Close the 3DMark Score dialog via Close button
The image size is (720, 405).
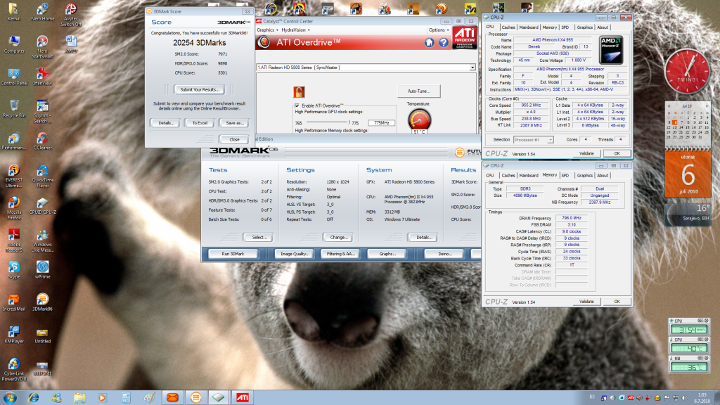[x=234, y=139]
